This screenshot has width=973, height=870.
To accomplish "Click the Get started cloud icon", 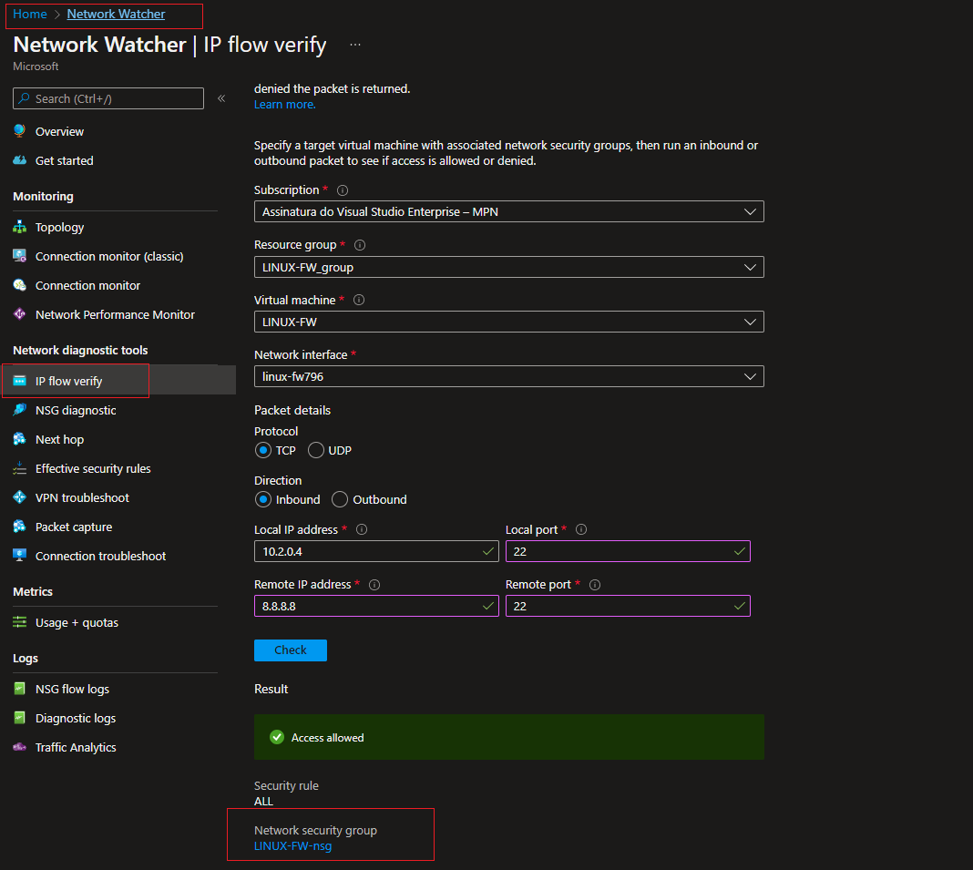I will [x=20, y=160].
